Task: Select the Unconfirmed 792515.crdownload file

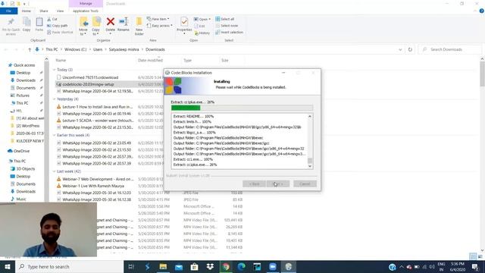Action: (x=90, y=77)
